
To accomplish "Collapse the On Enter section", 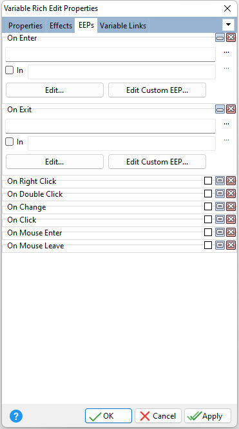I will (x=220, y=37).
